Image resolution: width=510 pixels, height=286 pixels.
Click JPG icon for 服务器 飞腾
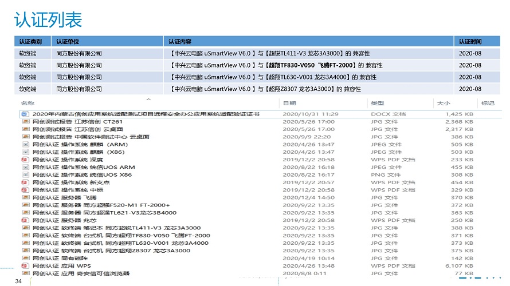point(25,197)
